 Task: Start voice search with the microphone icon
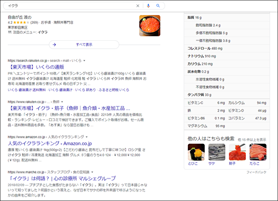tap(148, 6)
